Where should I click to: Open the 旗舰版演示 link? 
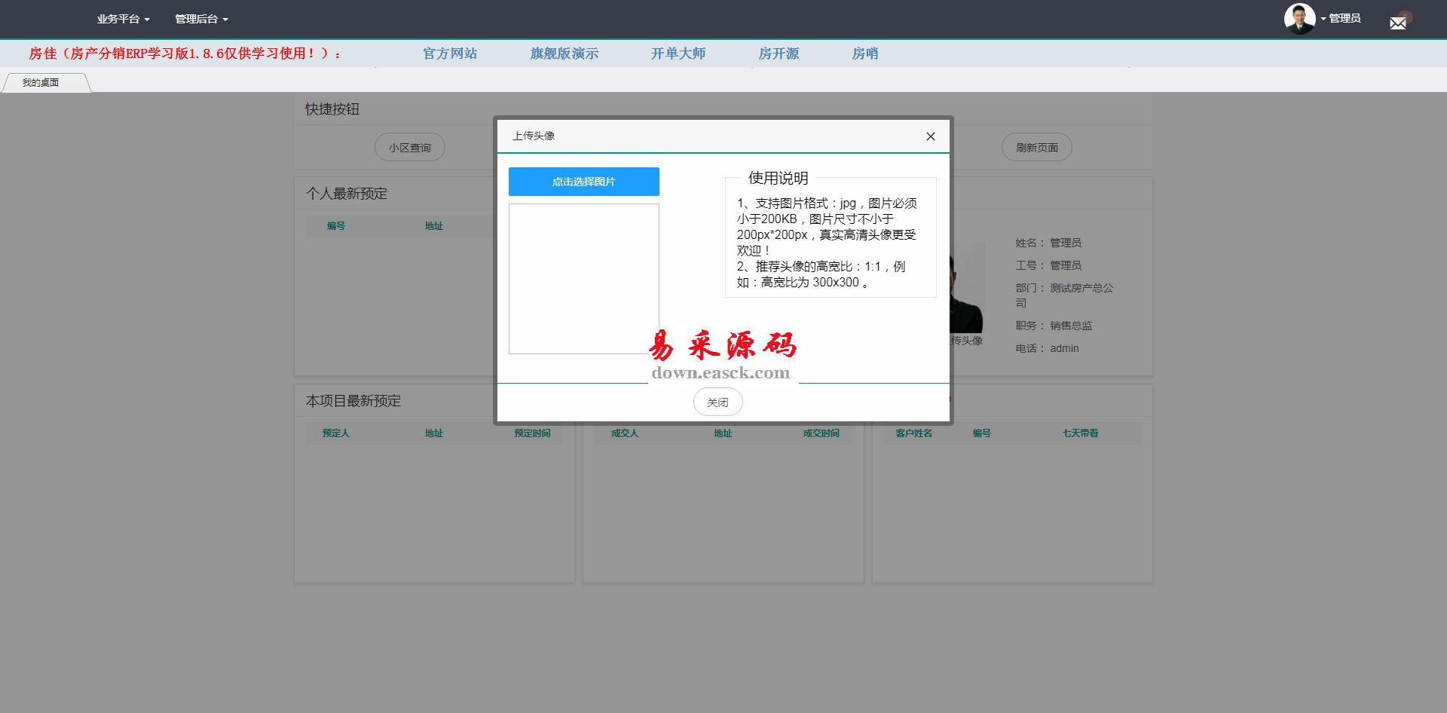[564, 54]
